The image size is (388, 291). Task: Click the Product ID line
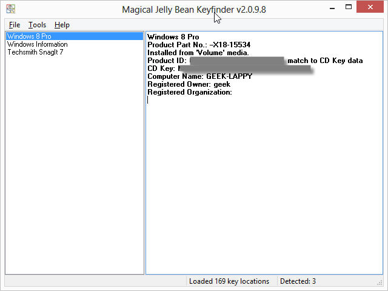[x=255, y=61]
